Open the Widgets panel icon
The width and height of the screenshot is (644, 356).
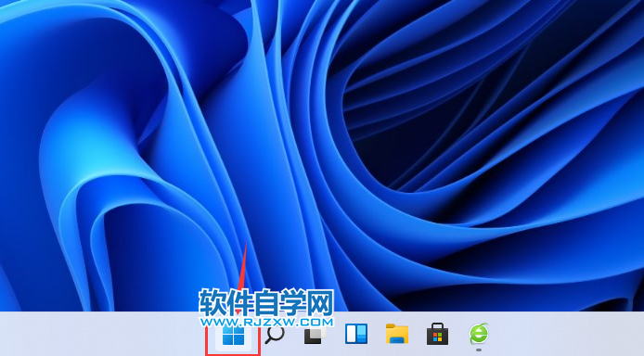pyautogui.click(x=356, y=334)
